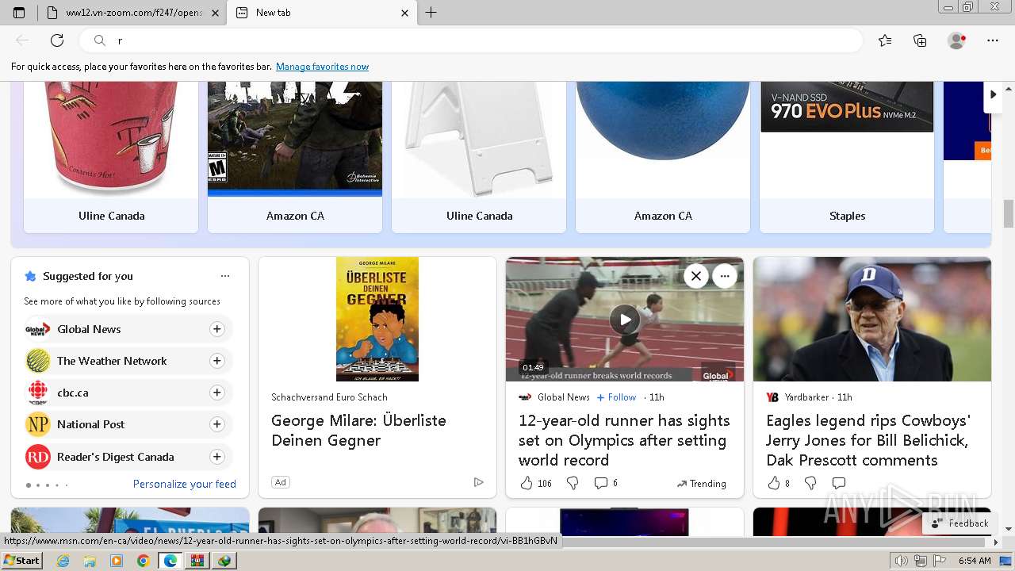Follow Global News on runner article
The image size is (1015, 571).
[x=617, y=397]
